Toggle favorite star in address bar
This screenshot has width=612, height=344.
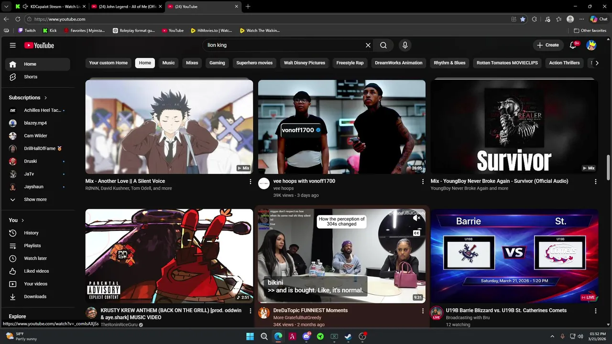523,19
